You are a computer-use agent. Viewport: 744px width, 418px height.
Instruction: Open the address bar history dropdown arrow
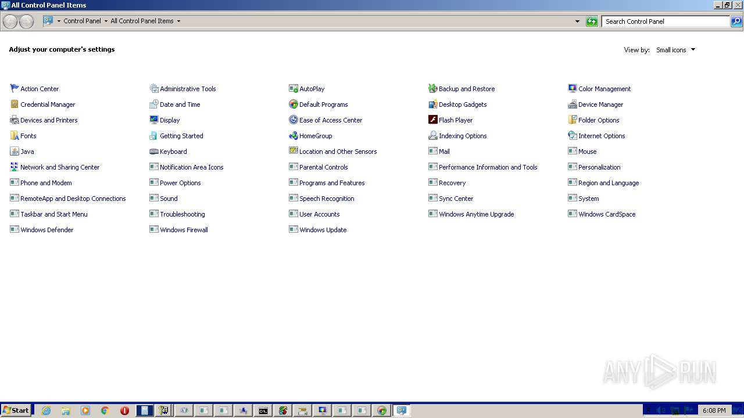577,21
